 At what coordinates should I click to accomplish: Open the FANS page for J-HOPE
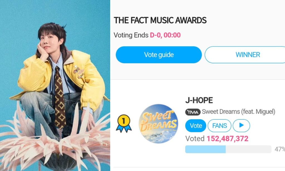coord(219,126)
